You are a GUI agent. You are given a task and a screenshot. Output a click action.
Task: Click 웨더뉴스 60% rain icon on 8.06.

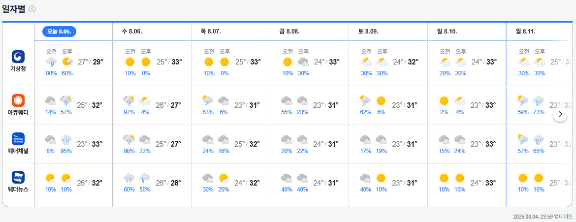(129, 178)
